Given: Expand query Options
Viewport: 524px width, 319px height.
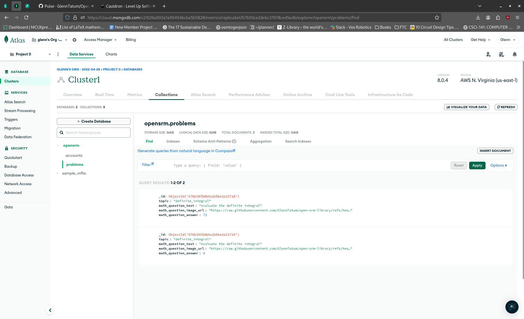Looking at the screenshot, I should tap(499, 166).
